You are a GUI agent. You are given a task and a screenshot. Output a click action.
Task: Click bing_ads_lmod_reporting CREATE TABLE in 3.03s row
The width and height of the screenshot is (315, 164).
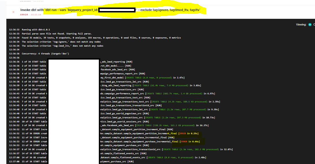pyautogui.click(x=105, y=85)
